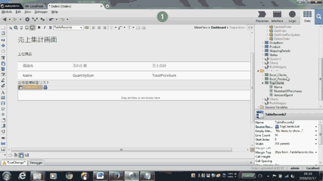
Task: Expand the Excel_Clients structure node
Action: pos(262,75)
